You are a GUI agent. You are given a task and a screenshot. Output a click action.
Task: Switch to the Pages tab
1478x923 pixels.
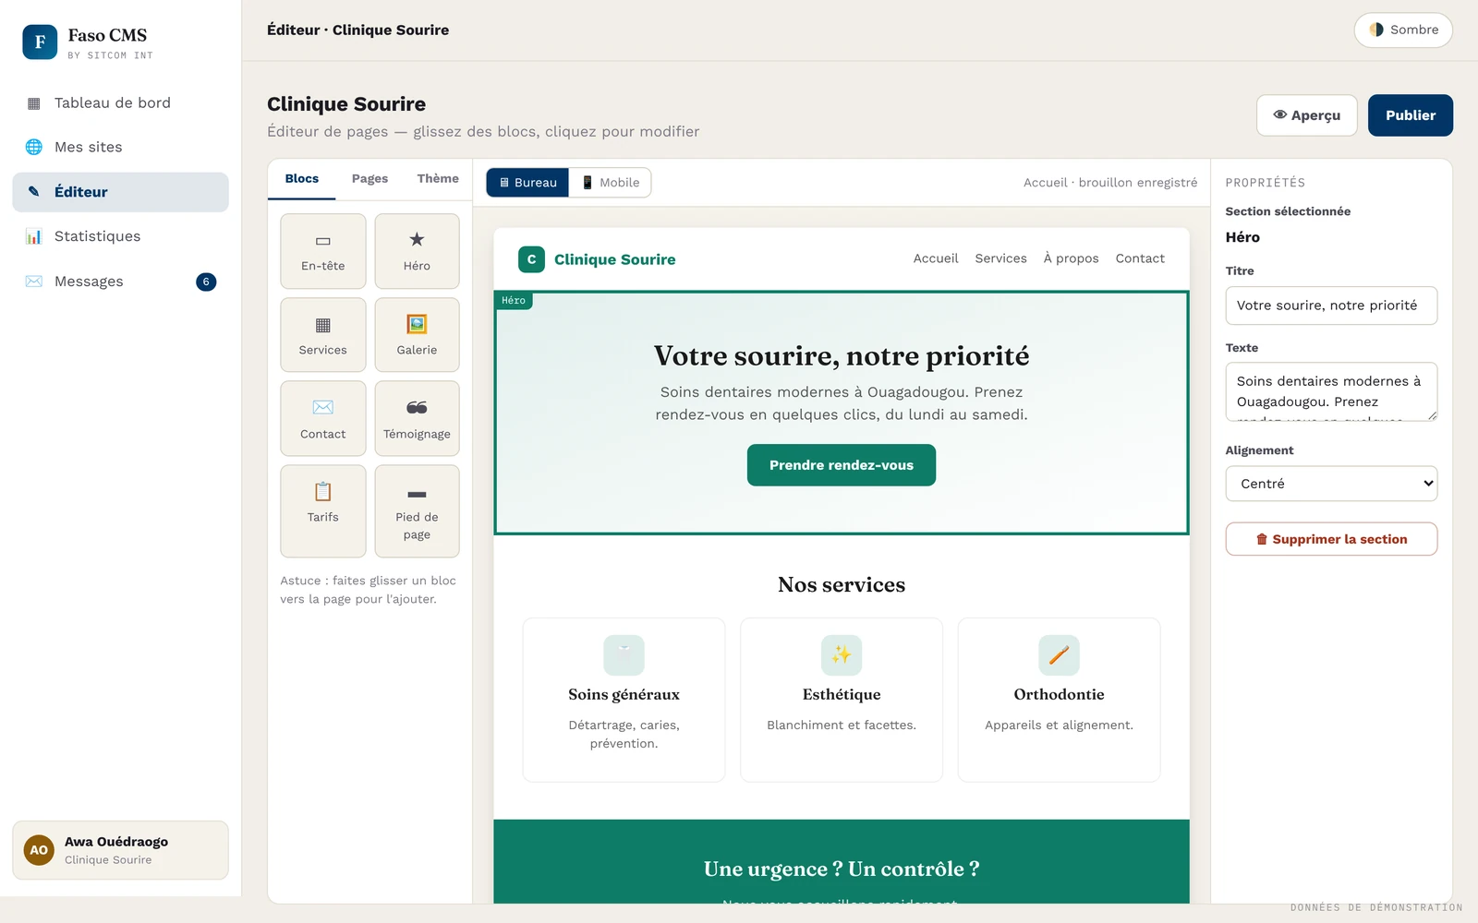point(369,179)
